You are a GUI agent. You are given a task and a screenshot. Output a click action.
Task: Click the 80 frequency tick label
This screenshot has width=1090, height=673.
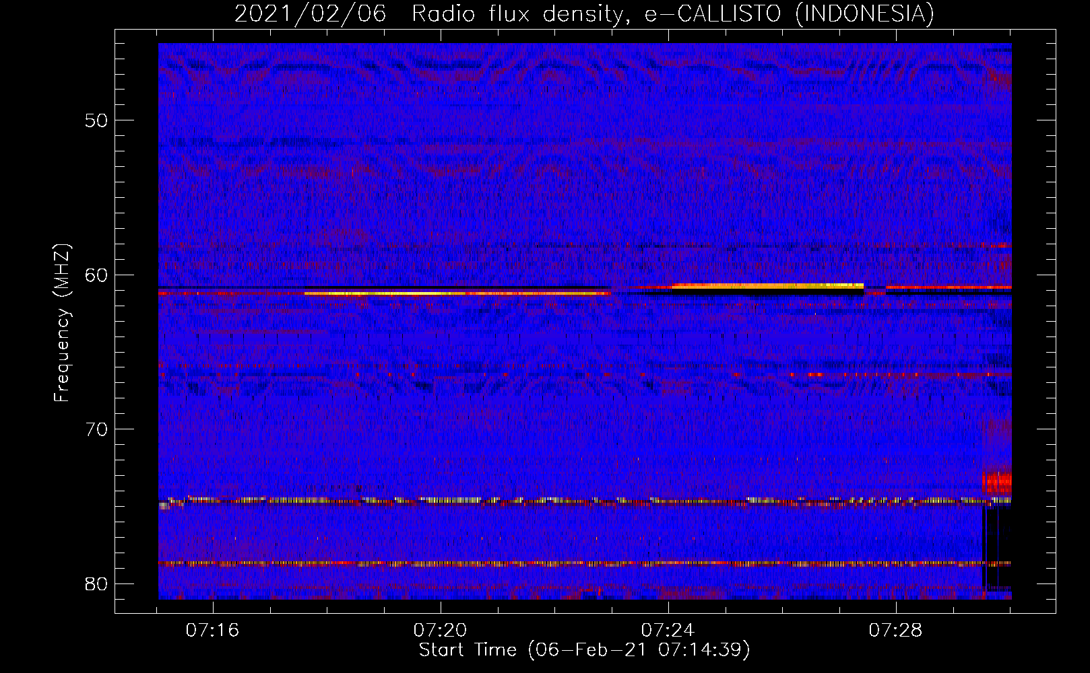96,583
